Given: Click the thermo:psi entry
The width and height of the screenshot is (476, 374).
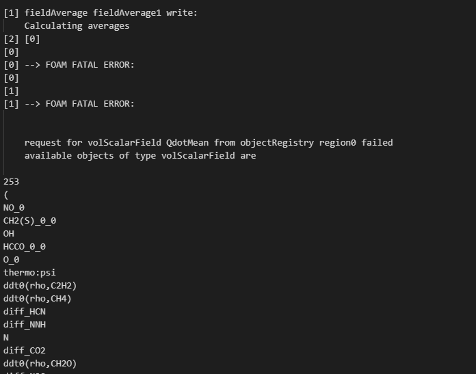Looking at the screenshot, I should pyautogui.click(x=27, y=273).
